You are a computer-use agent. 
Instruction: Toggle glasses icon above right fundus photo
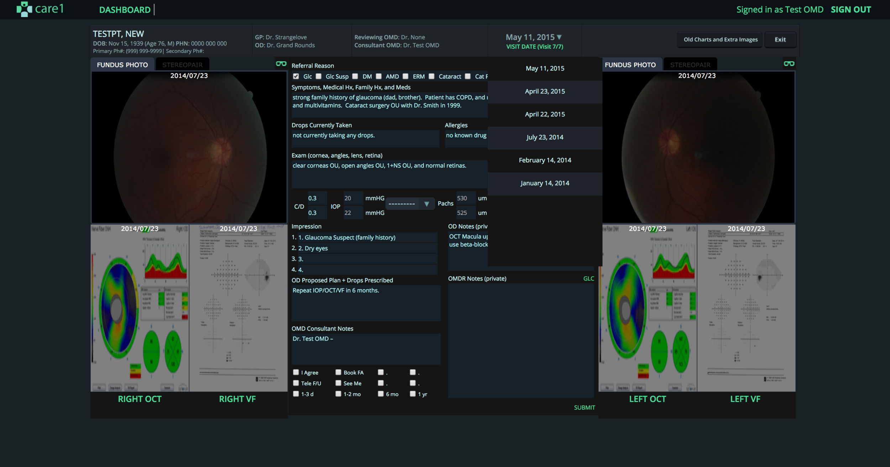tap(281, 64)
